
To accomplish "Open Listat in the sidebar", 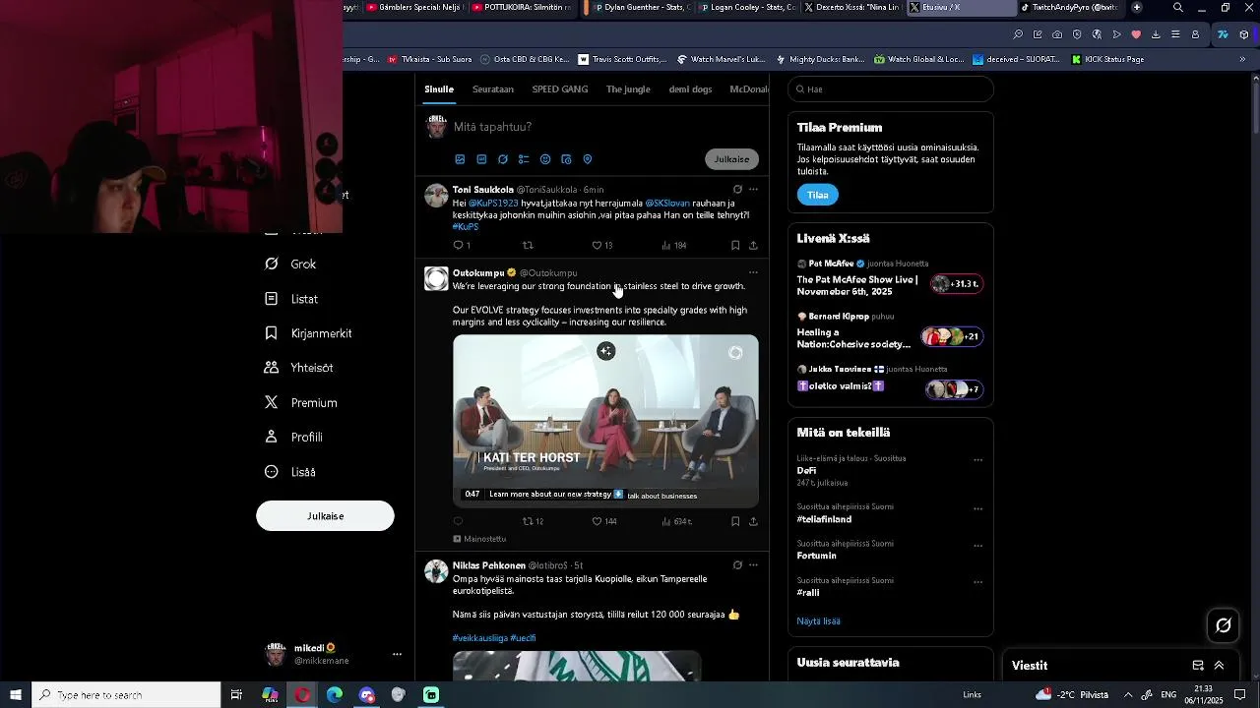I will tap(291, 299).
